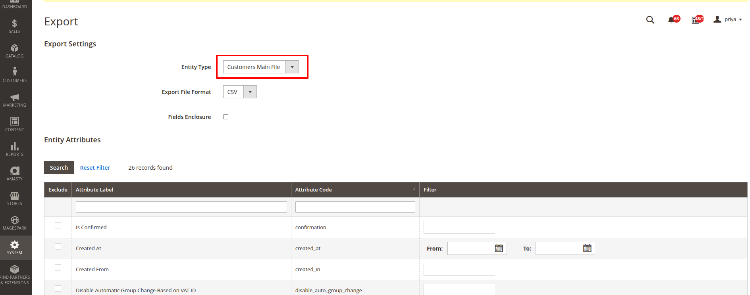750x295 pixels.
Task: Open the Amasty sidebar menu
Action: (15, 174)
